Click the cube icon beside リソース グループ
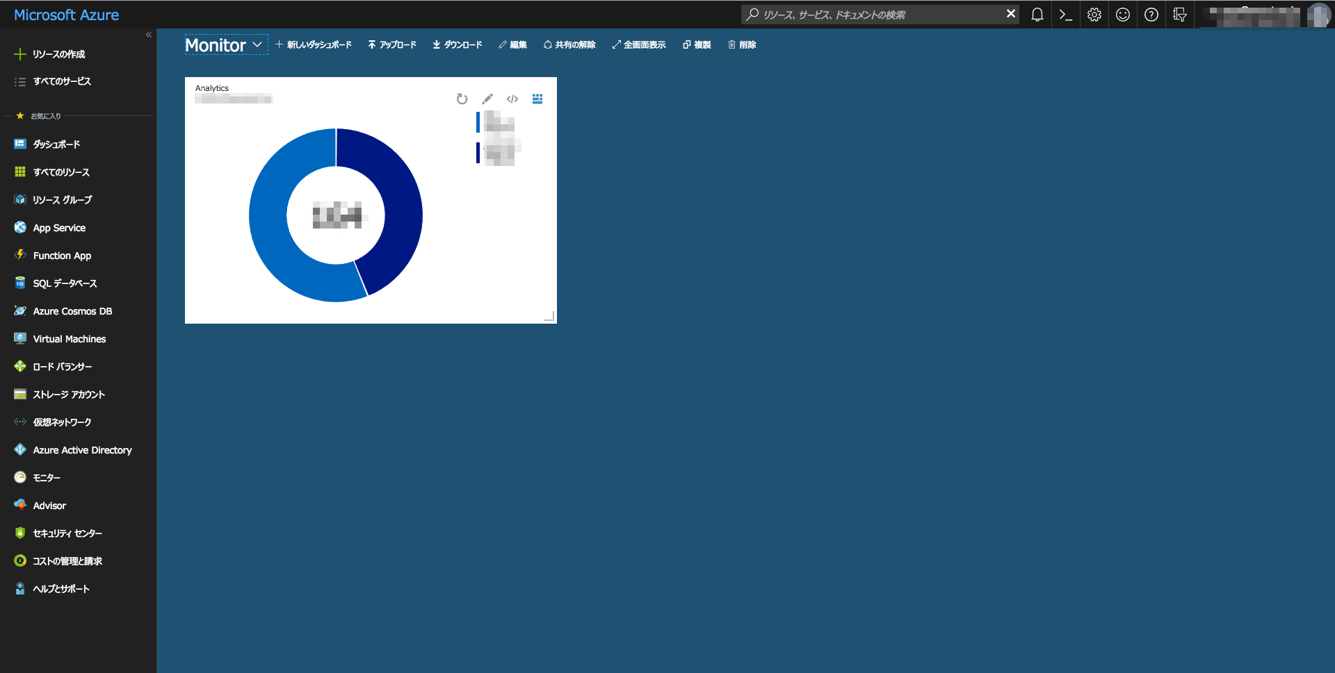Screen dimensions: 1335x673 coord(20,200)
